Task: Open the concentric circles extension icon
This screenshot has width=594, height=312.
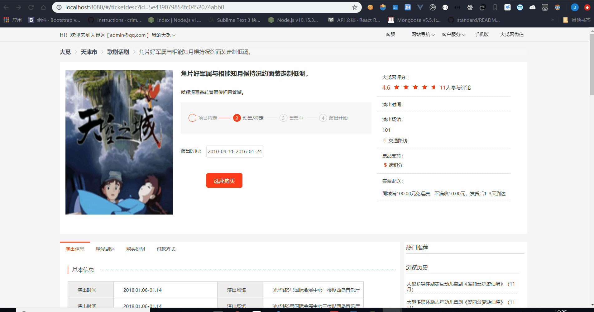Action: tap(433, 7)
